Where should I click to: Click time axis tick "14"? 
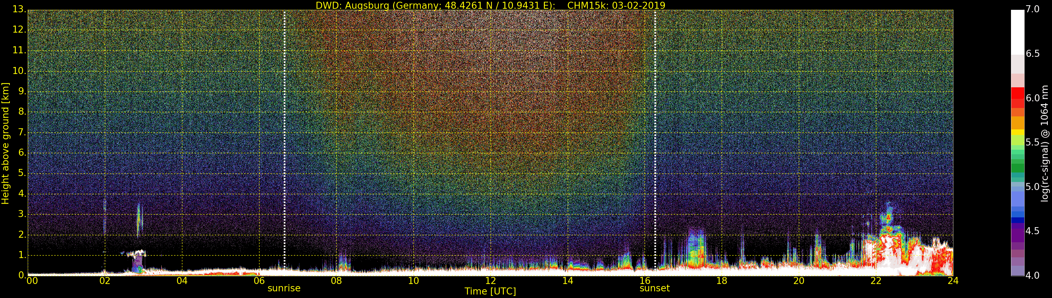tap(568, 280)
